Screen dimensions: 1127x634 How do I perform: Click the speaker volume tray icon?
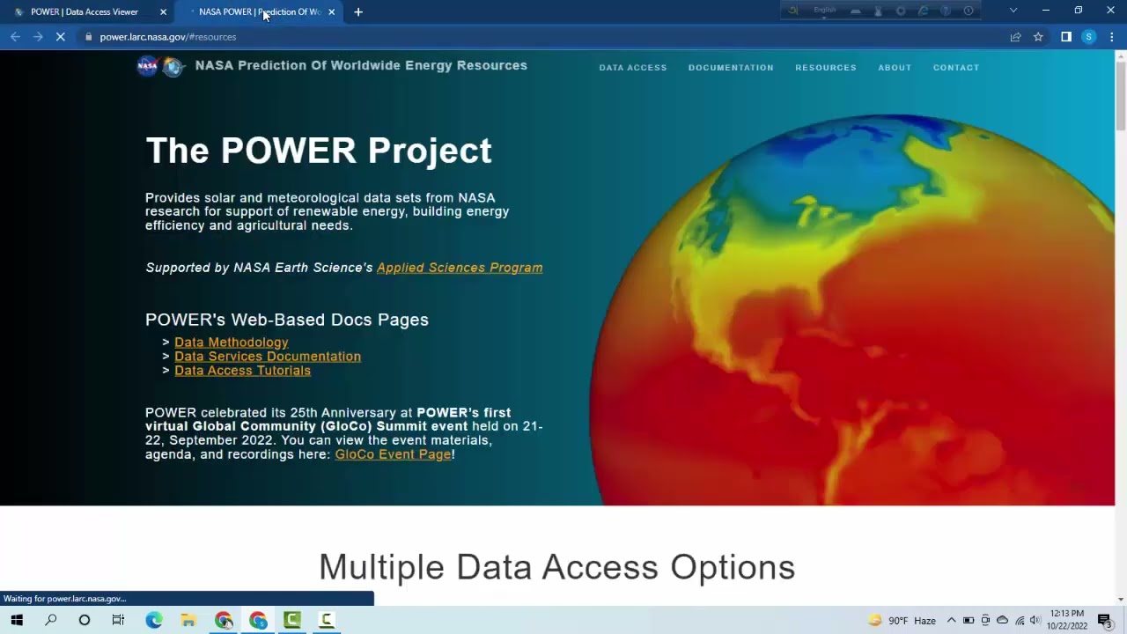(x=1035, y=621)
